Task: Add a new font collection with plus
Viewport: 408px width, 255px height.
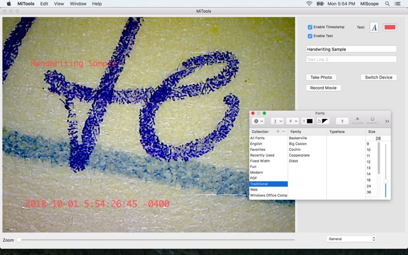Action: pyautogui.click(x=278, y=132)
